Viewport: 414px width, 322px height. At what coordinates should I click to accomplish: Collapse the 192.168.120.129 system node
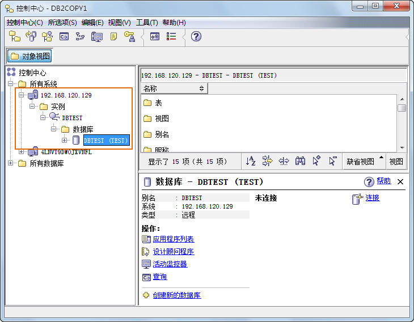click(x=22, y=95)
